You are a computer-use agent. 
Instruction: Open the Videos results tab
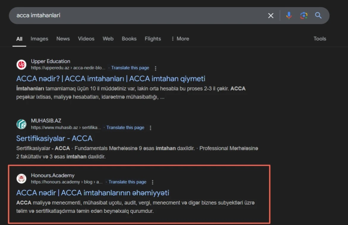[x=86, y=39]
